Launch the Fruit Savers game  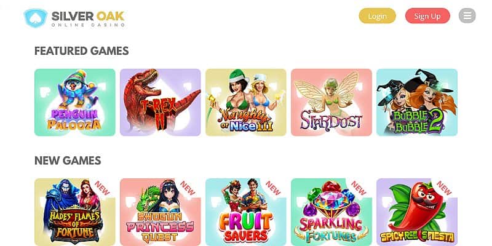245,212
